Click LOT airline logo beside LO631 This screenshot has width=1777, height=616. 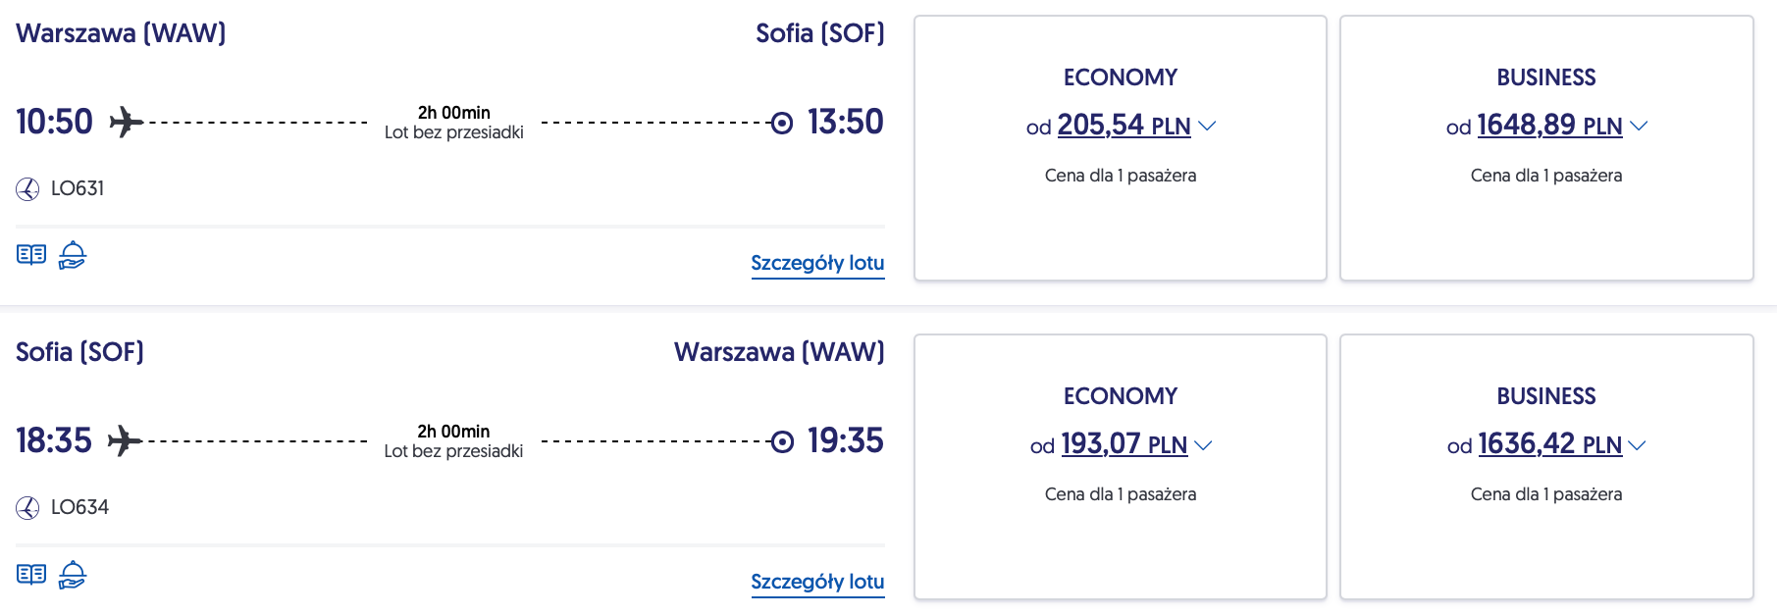pyautogui.click(x=27, y=188)
